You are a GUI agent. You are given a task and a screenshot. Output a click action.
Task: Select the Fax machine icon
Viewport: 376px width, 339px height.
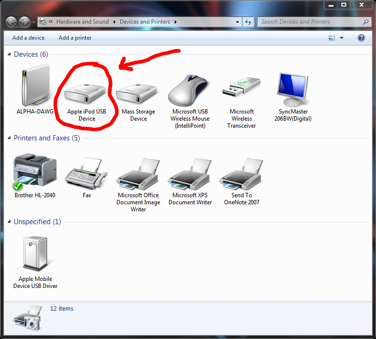[x=86, y=173]
